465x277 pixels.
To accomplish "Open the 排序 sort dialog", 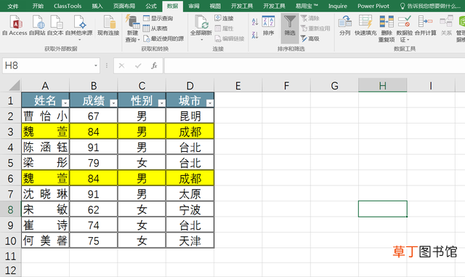I will tap(268, 25).
